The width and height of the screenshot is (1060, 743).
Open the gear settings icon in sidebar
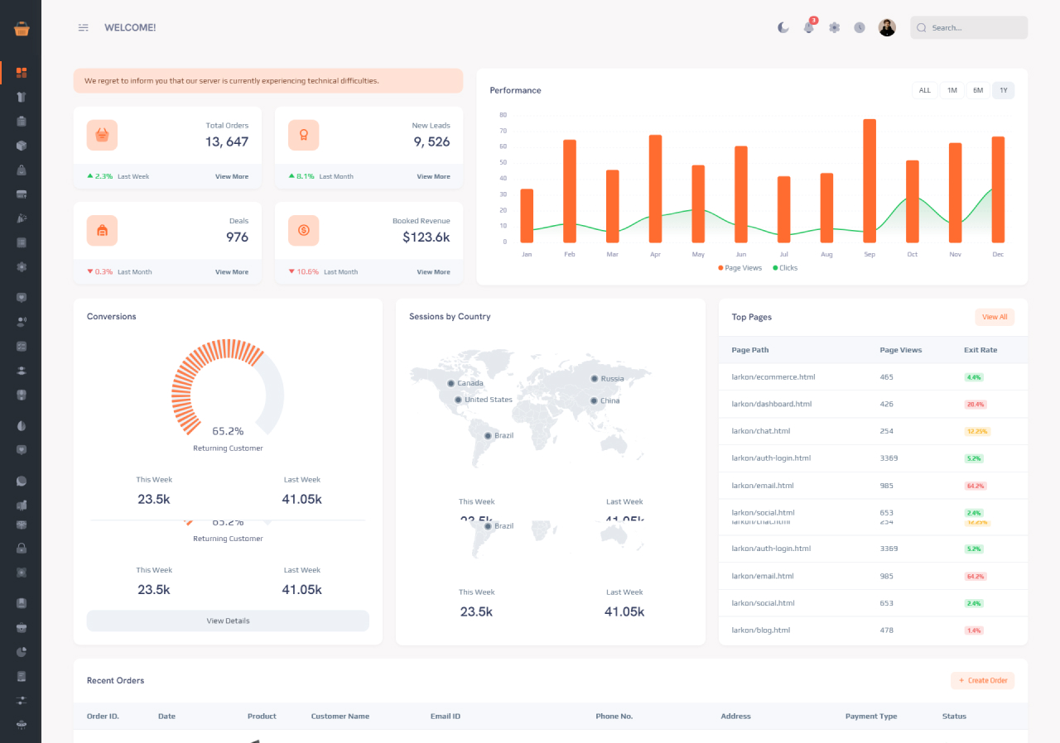click(x=22, y=267)
